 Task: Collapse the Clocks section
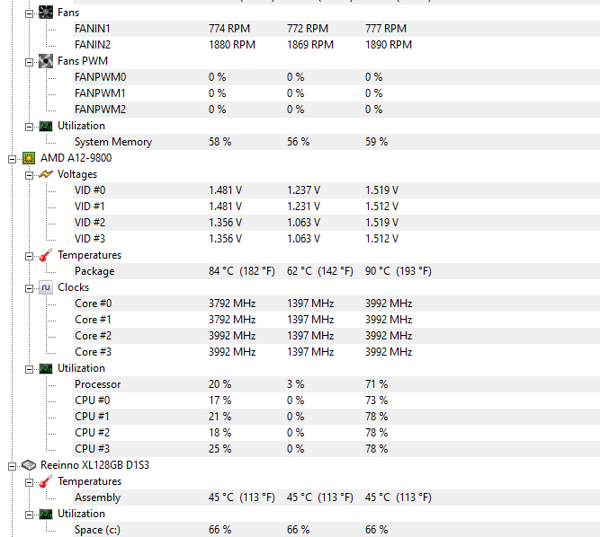click(x=29, y=288)
